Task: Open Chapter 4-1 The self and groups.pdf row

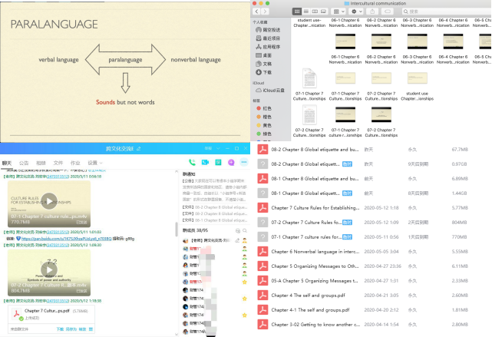Action: pos(363,309)
